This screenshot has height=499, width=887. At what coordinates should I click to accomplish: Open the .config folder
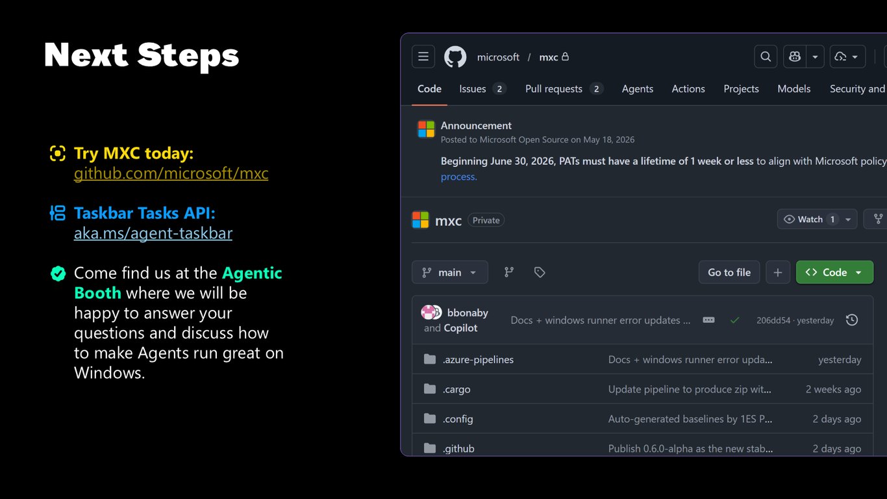point(458,419)
